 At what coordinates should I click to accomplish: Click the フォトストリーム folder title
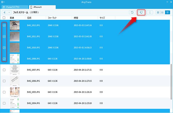(21, 12)
